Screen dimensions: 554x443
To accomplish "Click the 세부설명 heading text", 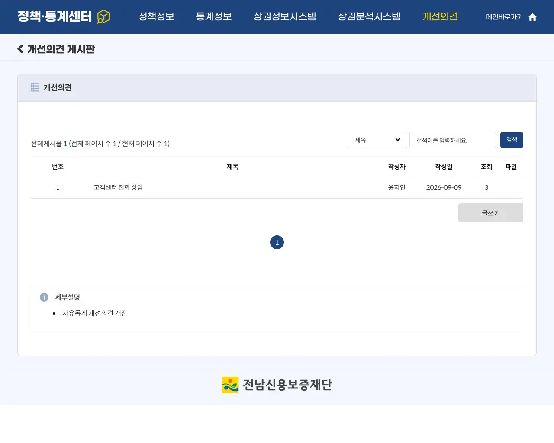I will [x=68, y=297].
